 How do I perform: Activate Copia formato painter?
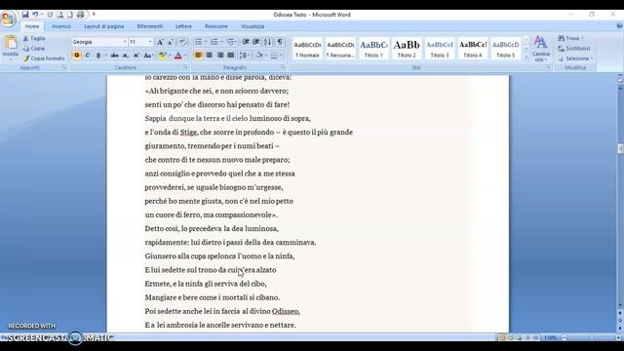point(43,58)
